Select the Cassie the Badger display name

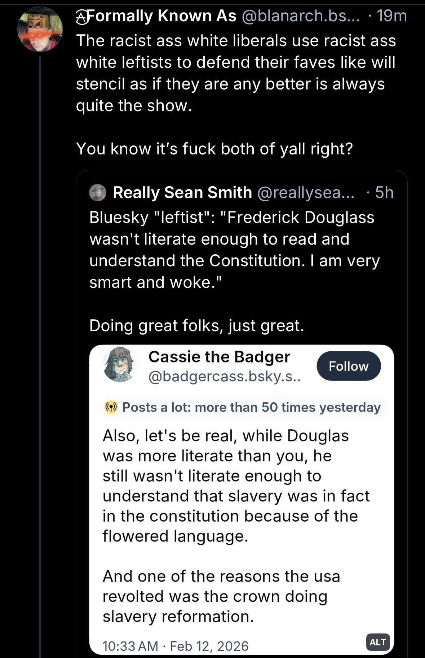(219, 357)
